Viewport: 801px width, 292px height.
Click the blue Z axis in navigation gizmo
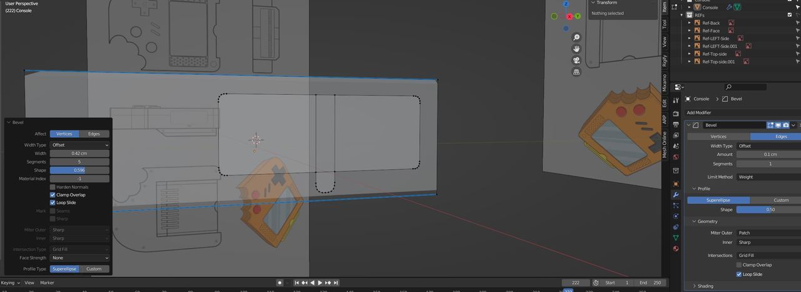(566, 4)
